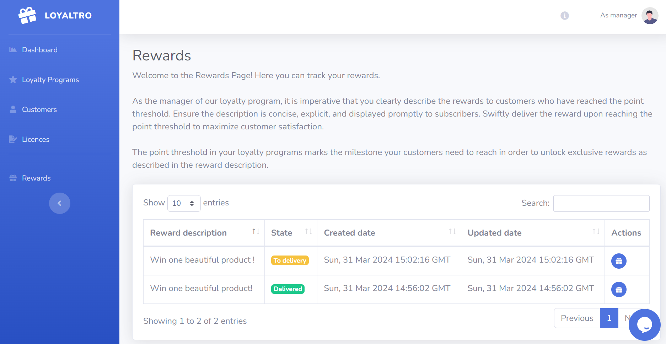Sort by Created date column arrows
666x344 pixels.
tap(452, 232)
